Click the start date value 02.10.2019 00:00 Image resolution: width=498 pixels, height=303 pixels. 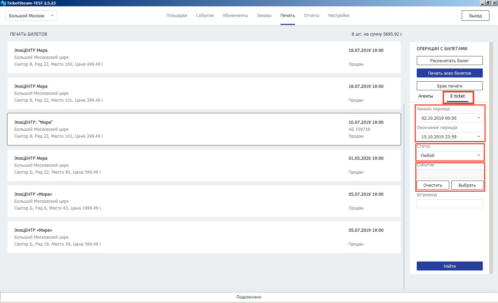tap(439, 118)
